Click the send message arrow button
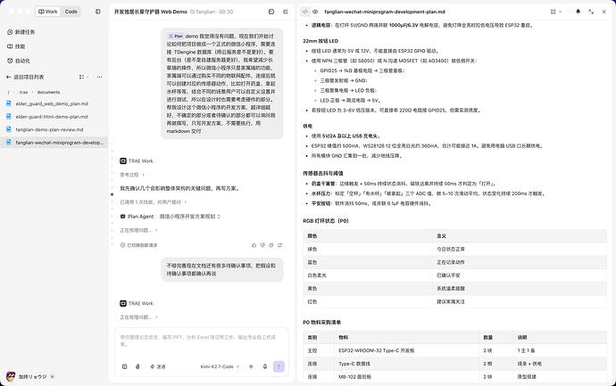 (279, 366)
